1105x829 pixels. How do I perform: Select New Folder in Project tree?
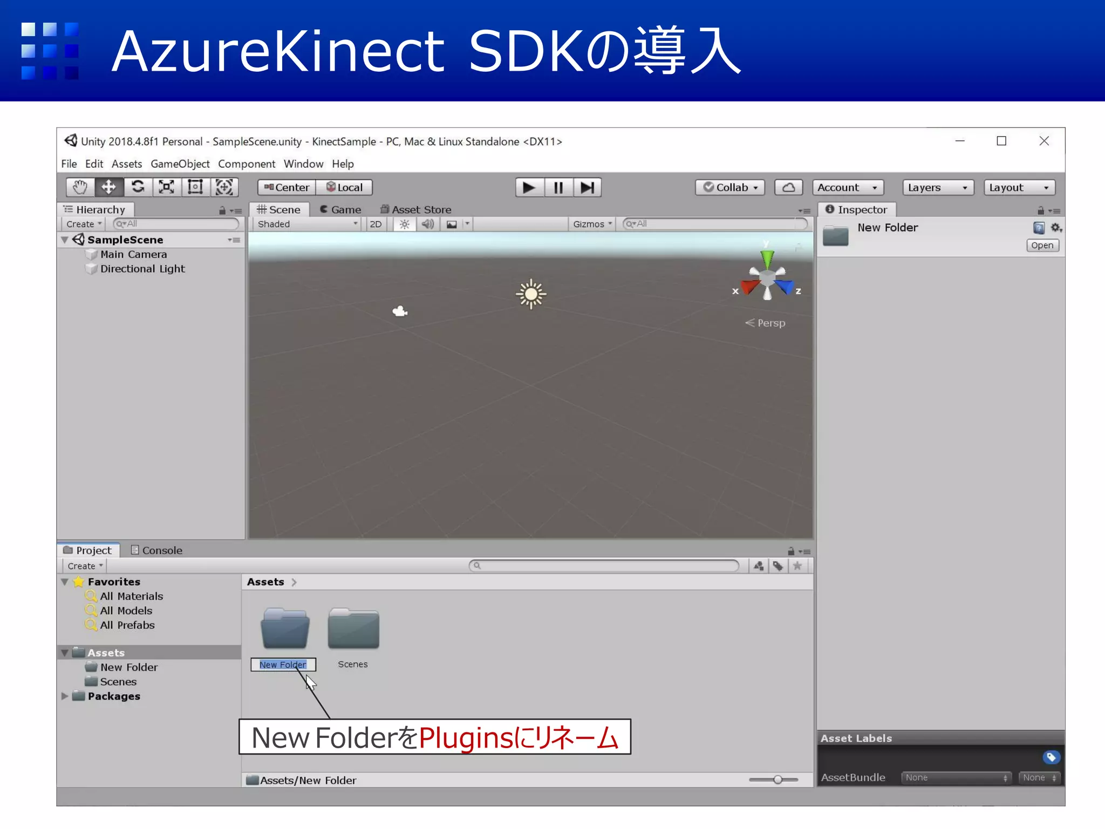129,667
